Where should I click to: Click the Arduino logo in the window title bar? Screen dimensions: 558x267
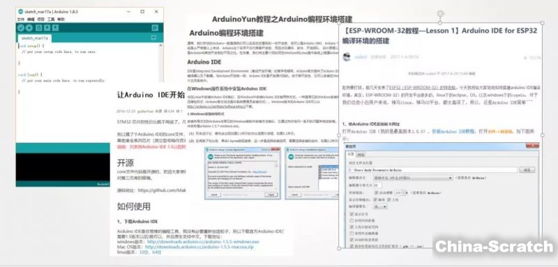pos(21,12)
